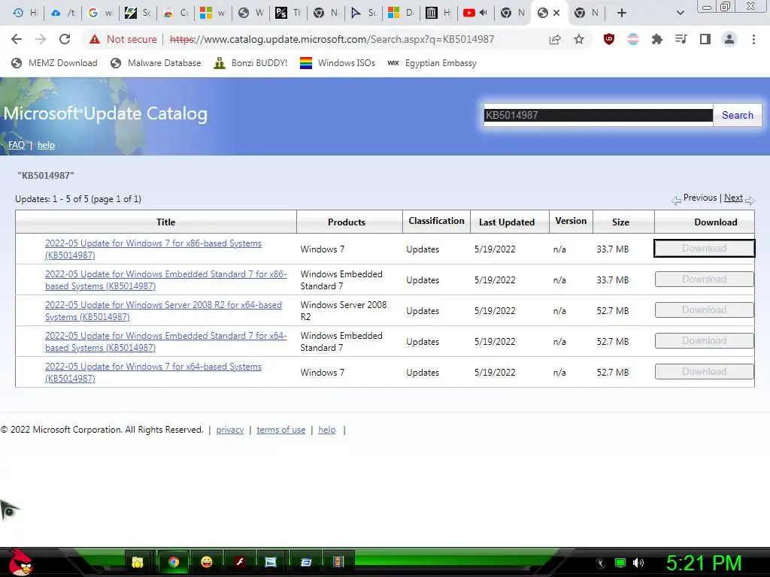770x577 pixels.
Task: Open Bonzi BUDDY! bookmark
Action: pyautogui.click(x=250, y=63)
